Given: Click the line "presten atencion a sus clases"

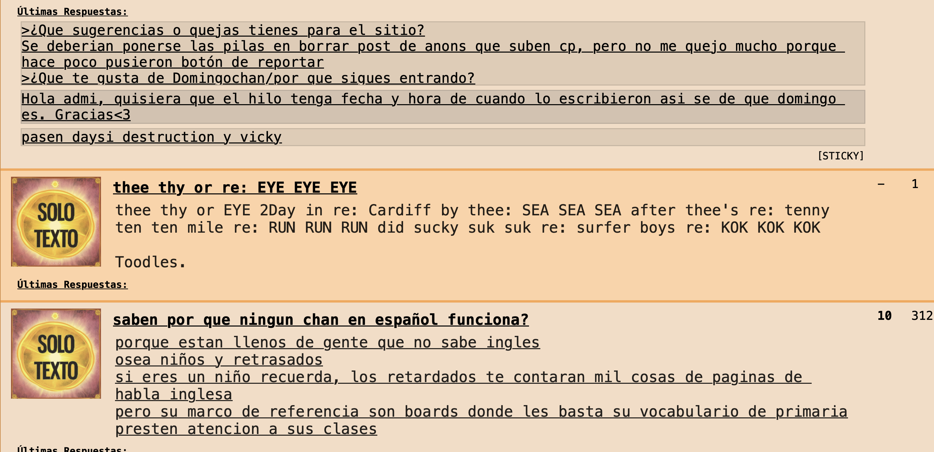Looking at the screenshot, I should point(246,429).
